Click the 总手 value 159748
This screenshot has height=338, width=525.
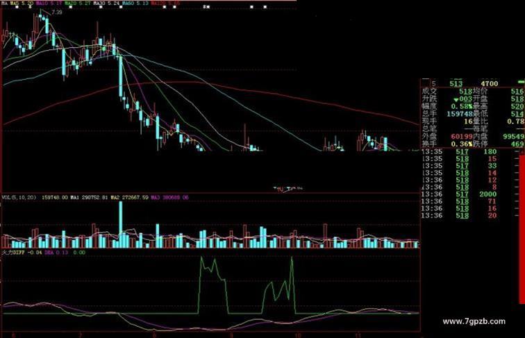point(460,114)
